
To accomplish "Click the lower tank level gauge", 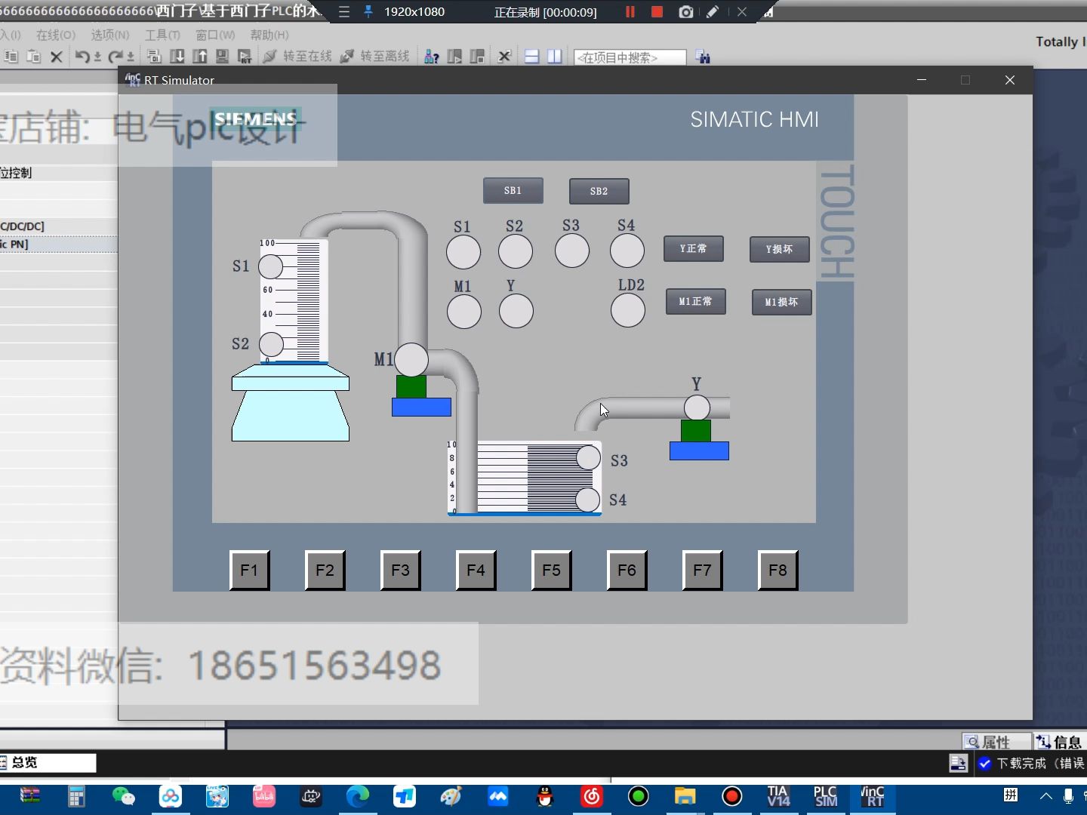I will 524,478.
